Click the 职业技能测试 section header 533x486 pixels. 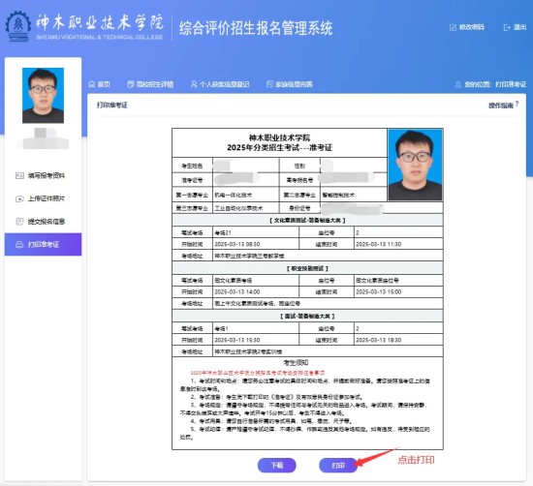pos(307,268)
